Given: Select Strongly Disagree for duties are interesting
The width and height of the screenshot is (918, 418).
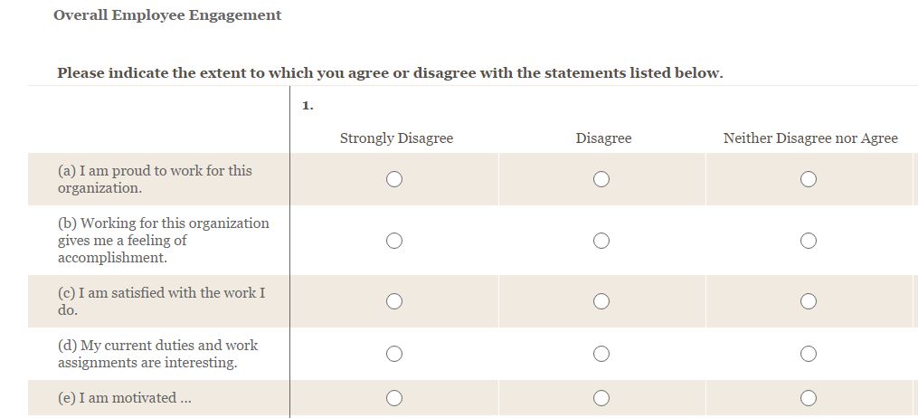Looking at the screenshot, I should pyautogui.click(x=394, y=354).
